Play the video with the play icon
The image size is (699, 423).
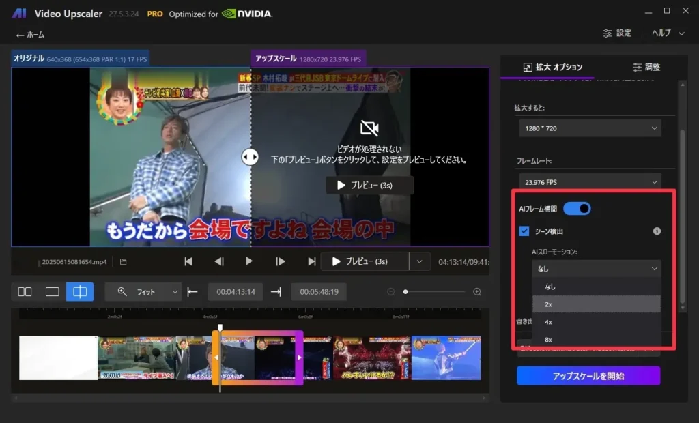click(x=249, y=261)
